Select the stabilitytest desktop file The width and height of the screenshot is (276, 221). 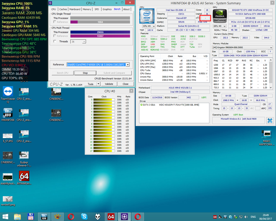click(x=8, y=179)
